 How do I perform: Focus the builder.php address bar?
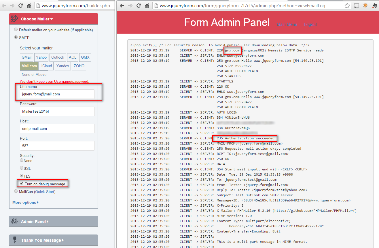pyautogui.click(x=75, y=5)
